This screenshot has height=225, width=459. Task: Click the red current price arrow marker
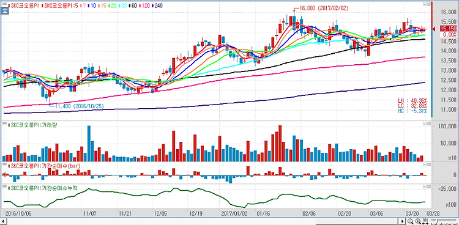[x=435, y=28]
